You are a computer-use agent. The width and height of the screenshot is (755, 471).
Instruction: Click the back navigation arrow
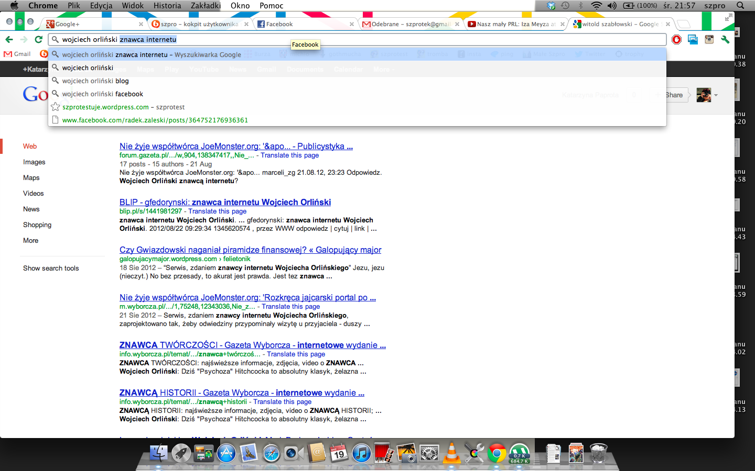[9, 39]
